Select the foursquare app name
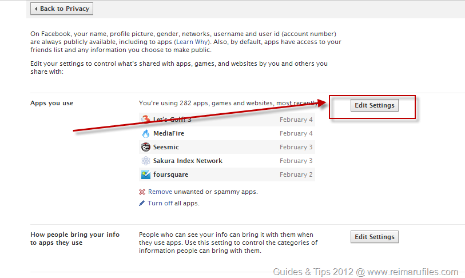The height and width of the screenshot is (278, 465). (x=170, y=174)
